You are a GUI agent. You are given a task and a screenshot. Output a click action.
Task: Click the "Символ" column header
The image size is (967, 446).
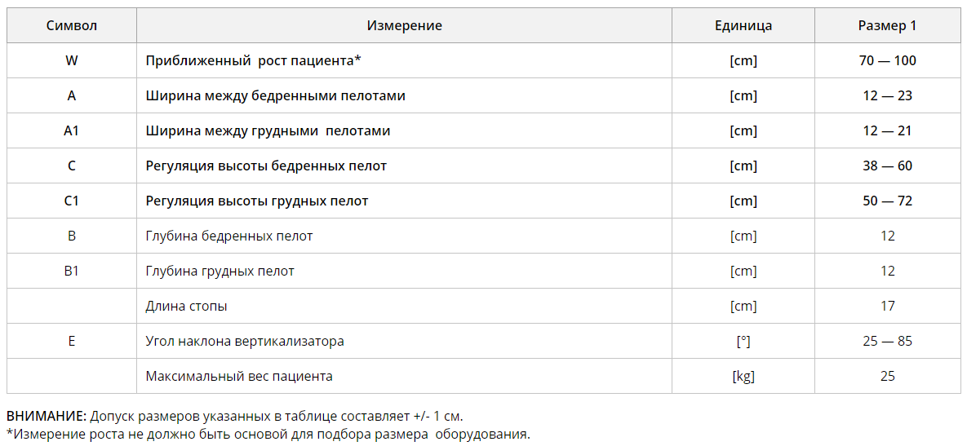click(72, 25)
